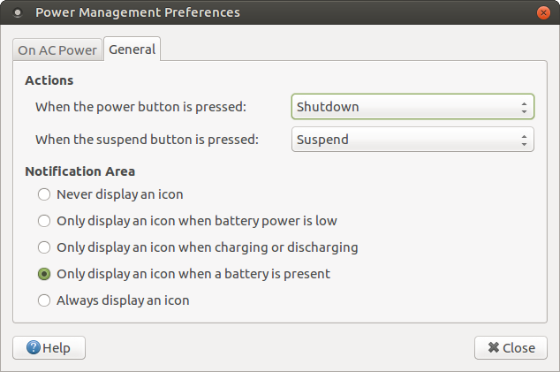Open the Help button

49,347
